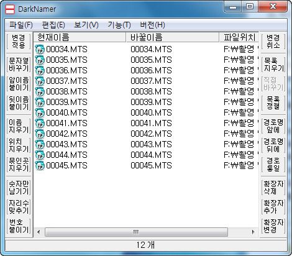Click file icon next to 00035.MTS
The image size is (292, 256).
(40, 60)
